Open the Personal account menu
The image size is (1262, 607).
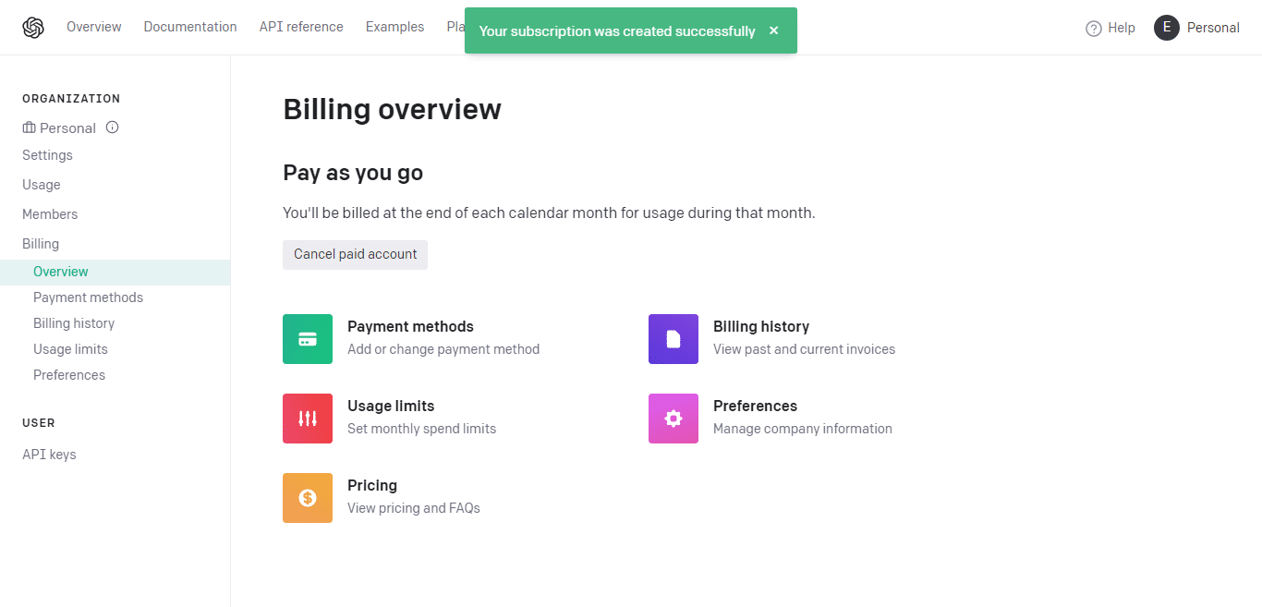click(x=1212, y=28)
